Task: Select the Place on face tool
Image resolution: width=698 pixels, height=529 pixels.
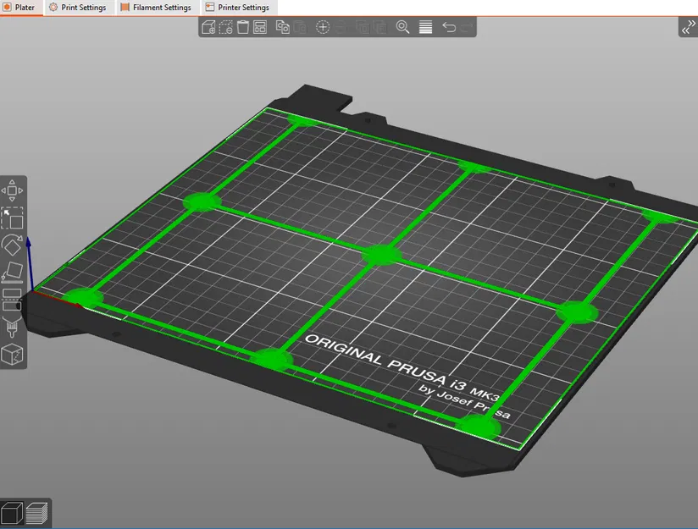Action: tap(14, 273)
